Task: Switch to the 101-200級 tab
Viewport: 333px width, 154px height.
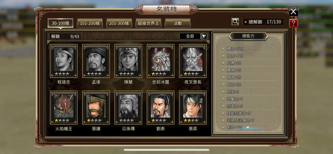Action: (90, 23)
